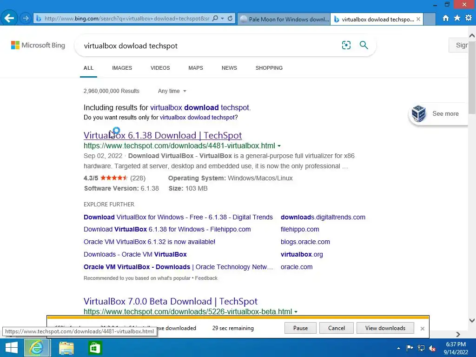Open the Home icon in the browser toolbar

click(446, 18)
